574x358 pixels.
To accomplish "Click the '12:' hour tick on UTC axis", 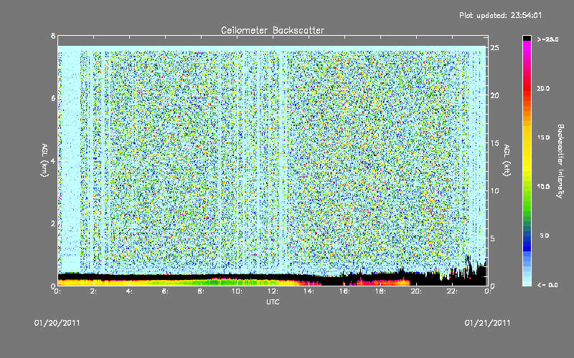I will (273, 291).
